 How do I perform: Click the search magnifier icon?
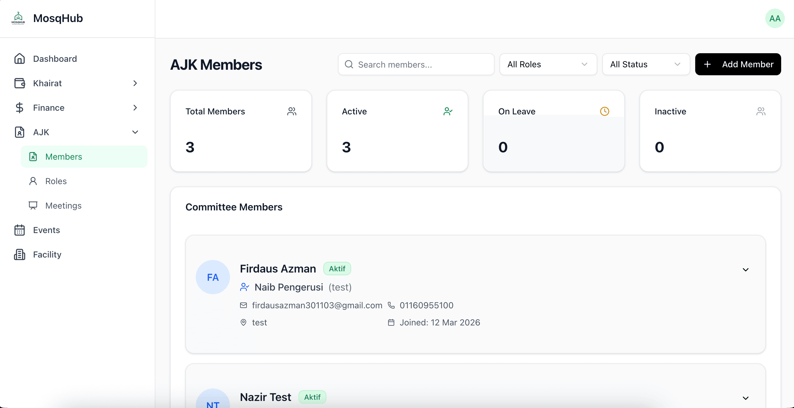(349, 64)
